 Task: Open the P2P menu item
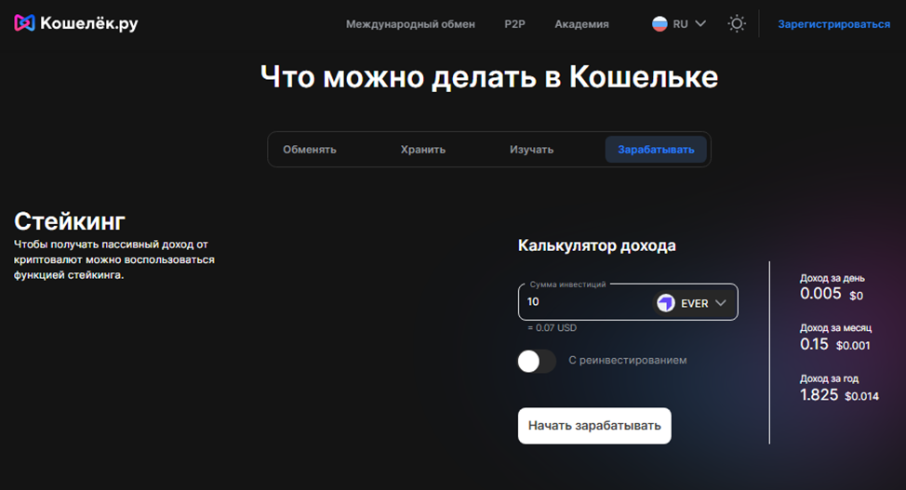click(514, 24)
